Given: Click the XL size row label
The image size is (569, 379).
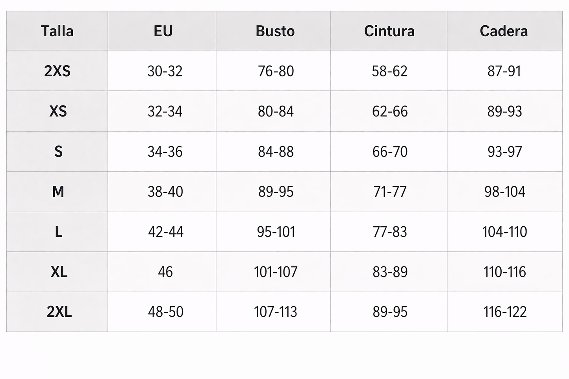Looking at the screenshot, I should (57, 272).
